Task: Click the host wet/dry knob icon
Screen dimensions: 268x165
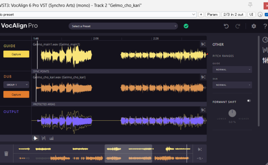Action: pos(260,15)
